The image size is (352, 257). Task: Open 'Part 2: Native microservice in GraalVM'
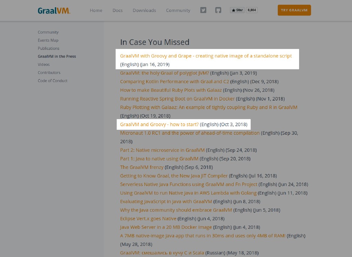[162, 150]
